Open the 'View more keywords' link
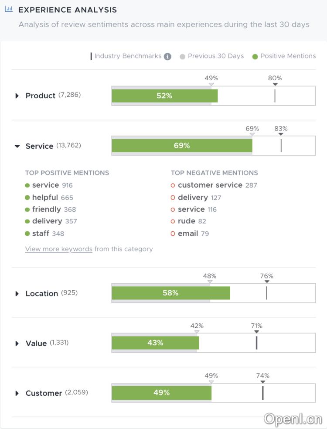 59,249
